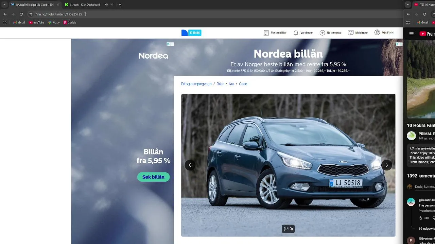Click the YouTube Premium logo
The height and width of the screenshot is (244, 435).
pos(427,34)
